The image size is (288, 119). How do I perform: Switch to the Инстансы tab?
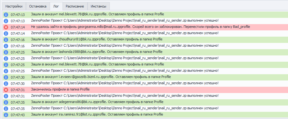click(x=99, y=6)
